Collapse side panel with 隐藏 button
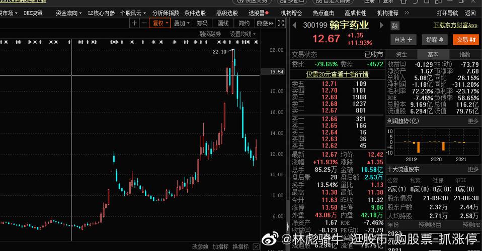Viewport: 482px width, 251px height. tap(265, 23)
